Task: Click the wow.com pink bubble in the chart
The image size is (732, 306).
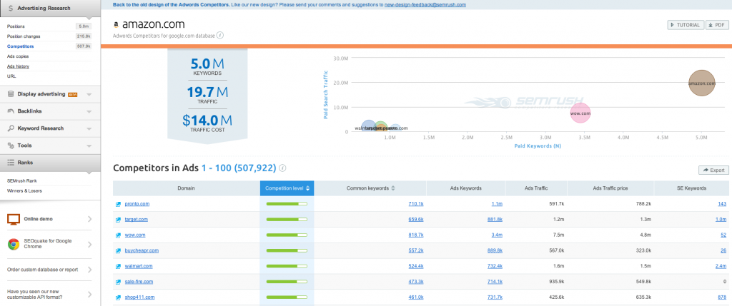Action: (580, 113)
